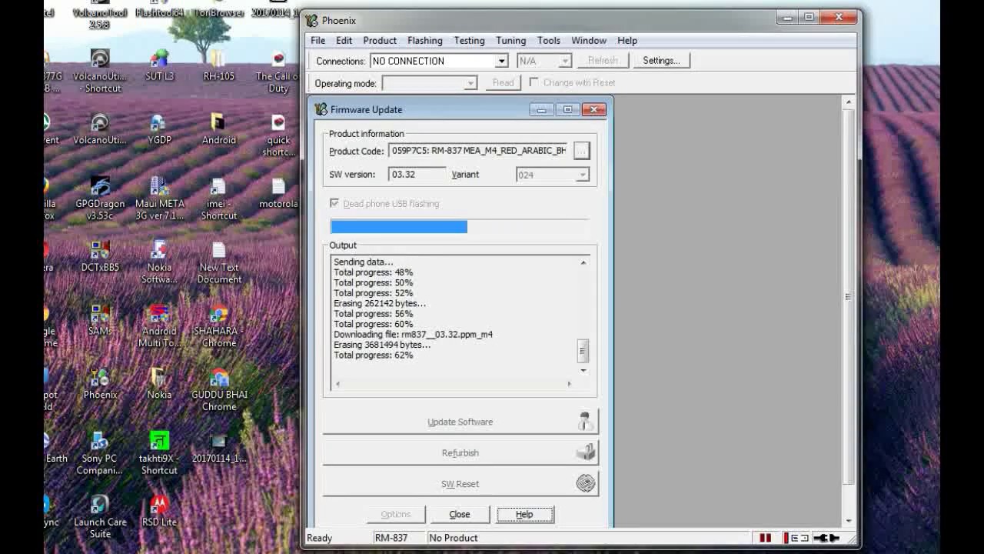This screenshot has width=984, height=554.
Task: Click the Options button
Action: (x=395, y=514)
